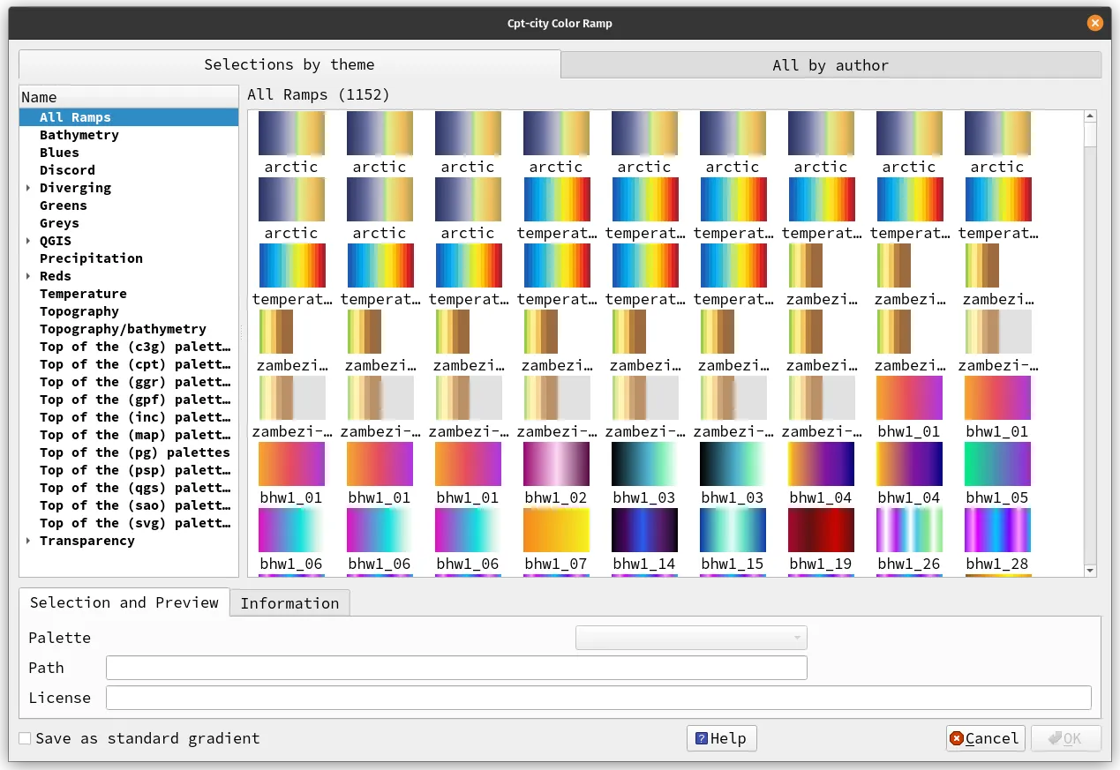Click the Help button

click(721, 737)
